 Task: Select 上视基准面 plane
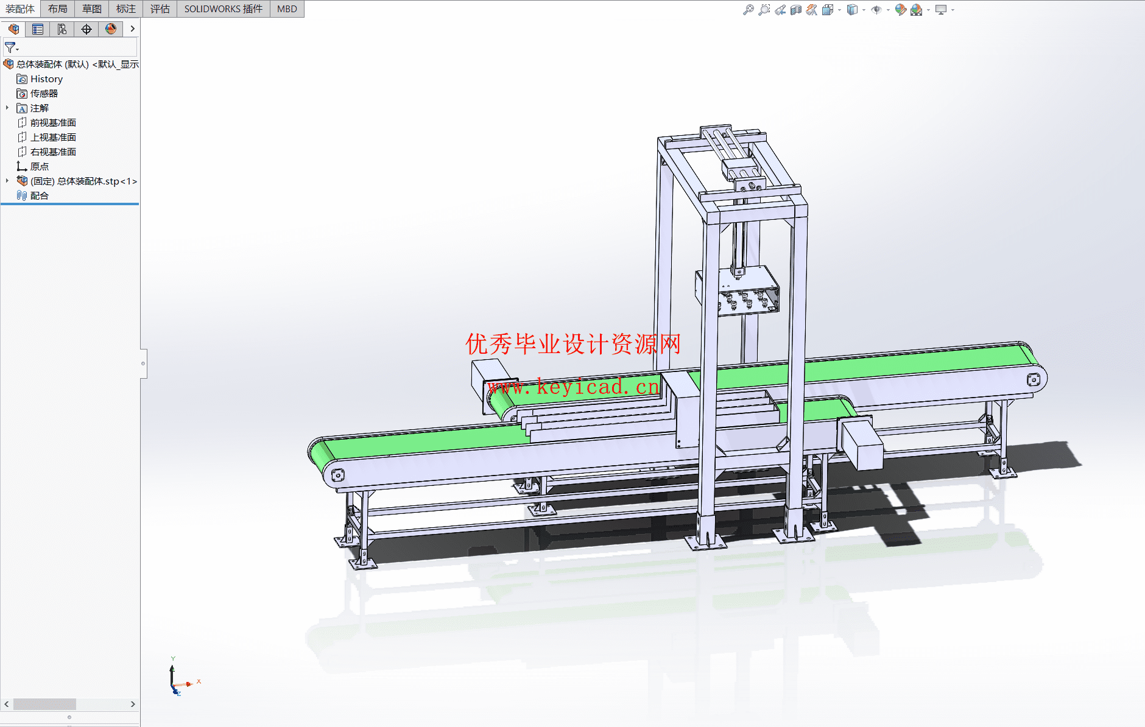pyautogui.click(x=53, y=137)
